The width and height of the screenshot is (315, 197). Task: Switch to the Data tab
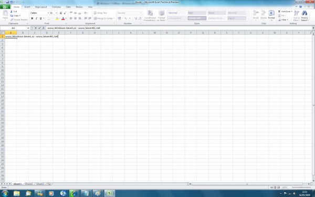coord(68,7)
